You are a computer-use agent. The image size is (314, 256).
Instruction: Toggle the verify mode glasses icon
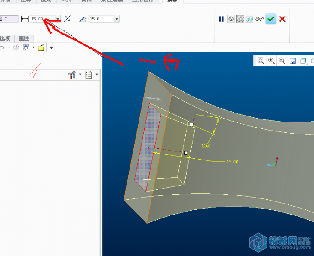tap(259, 19)
